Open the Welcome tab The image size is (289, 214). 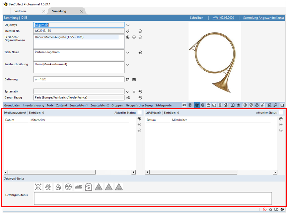[x=21, y=11]
